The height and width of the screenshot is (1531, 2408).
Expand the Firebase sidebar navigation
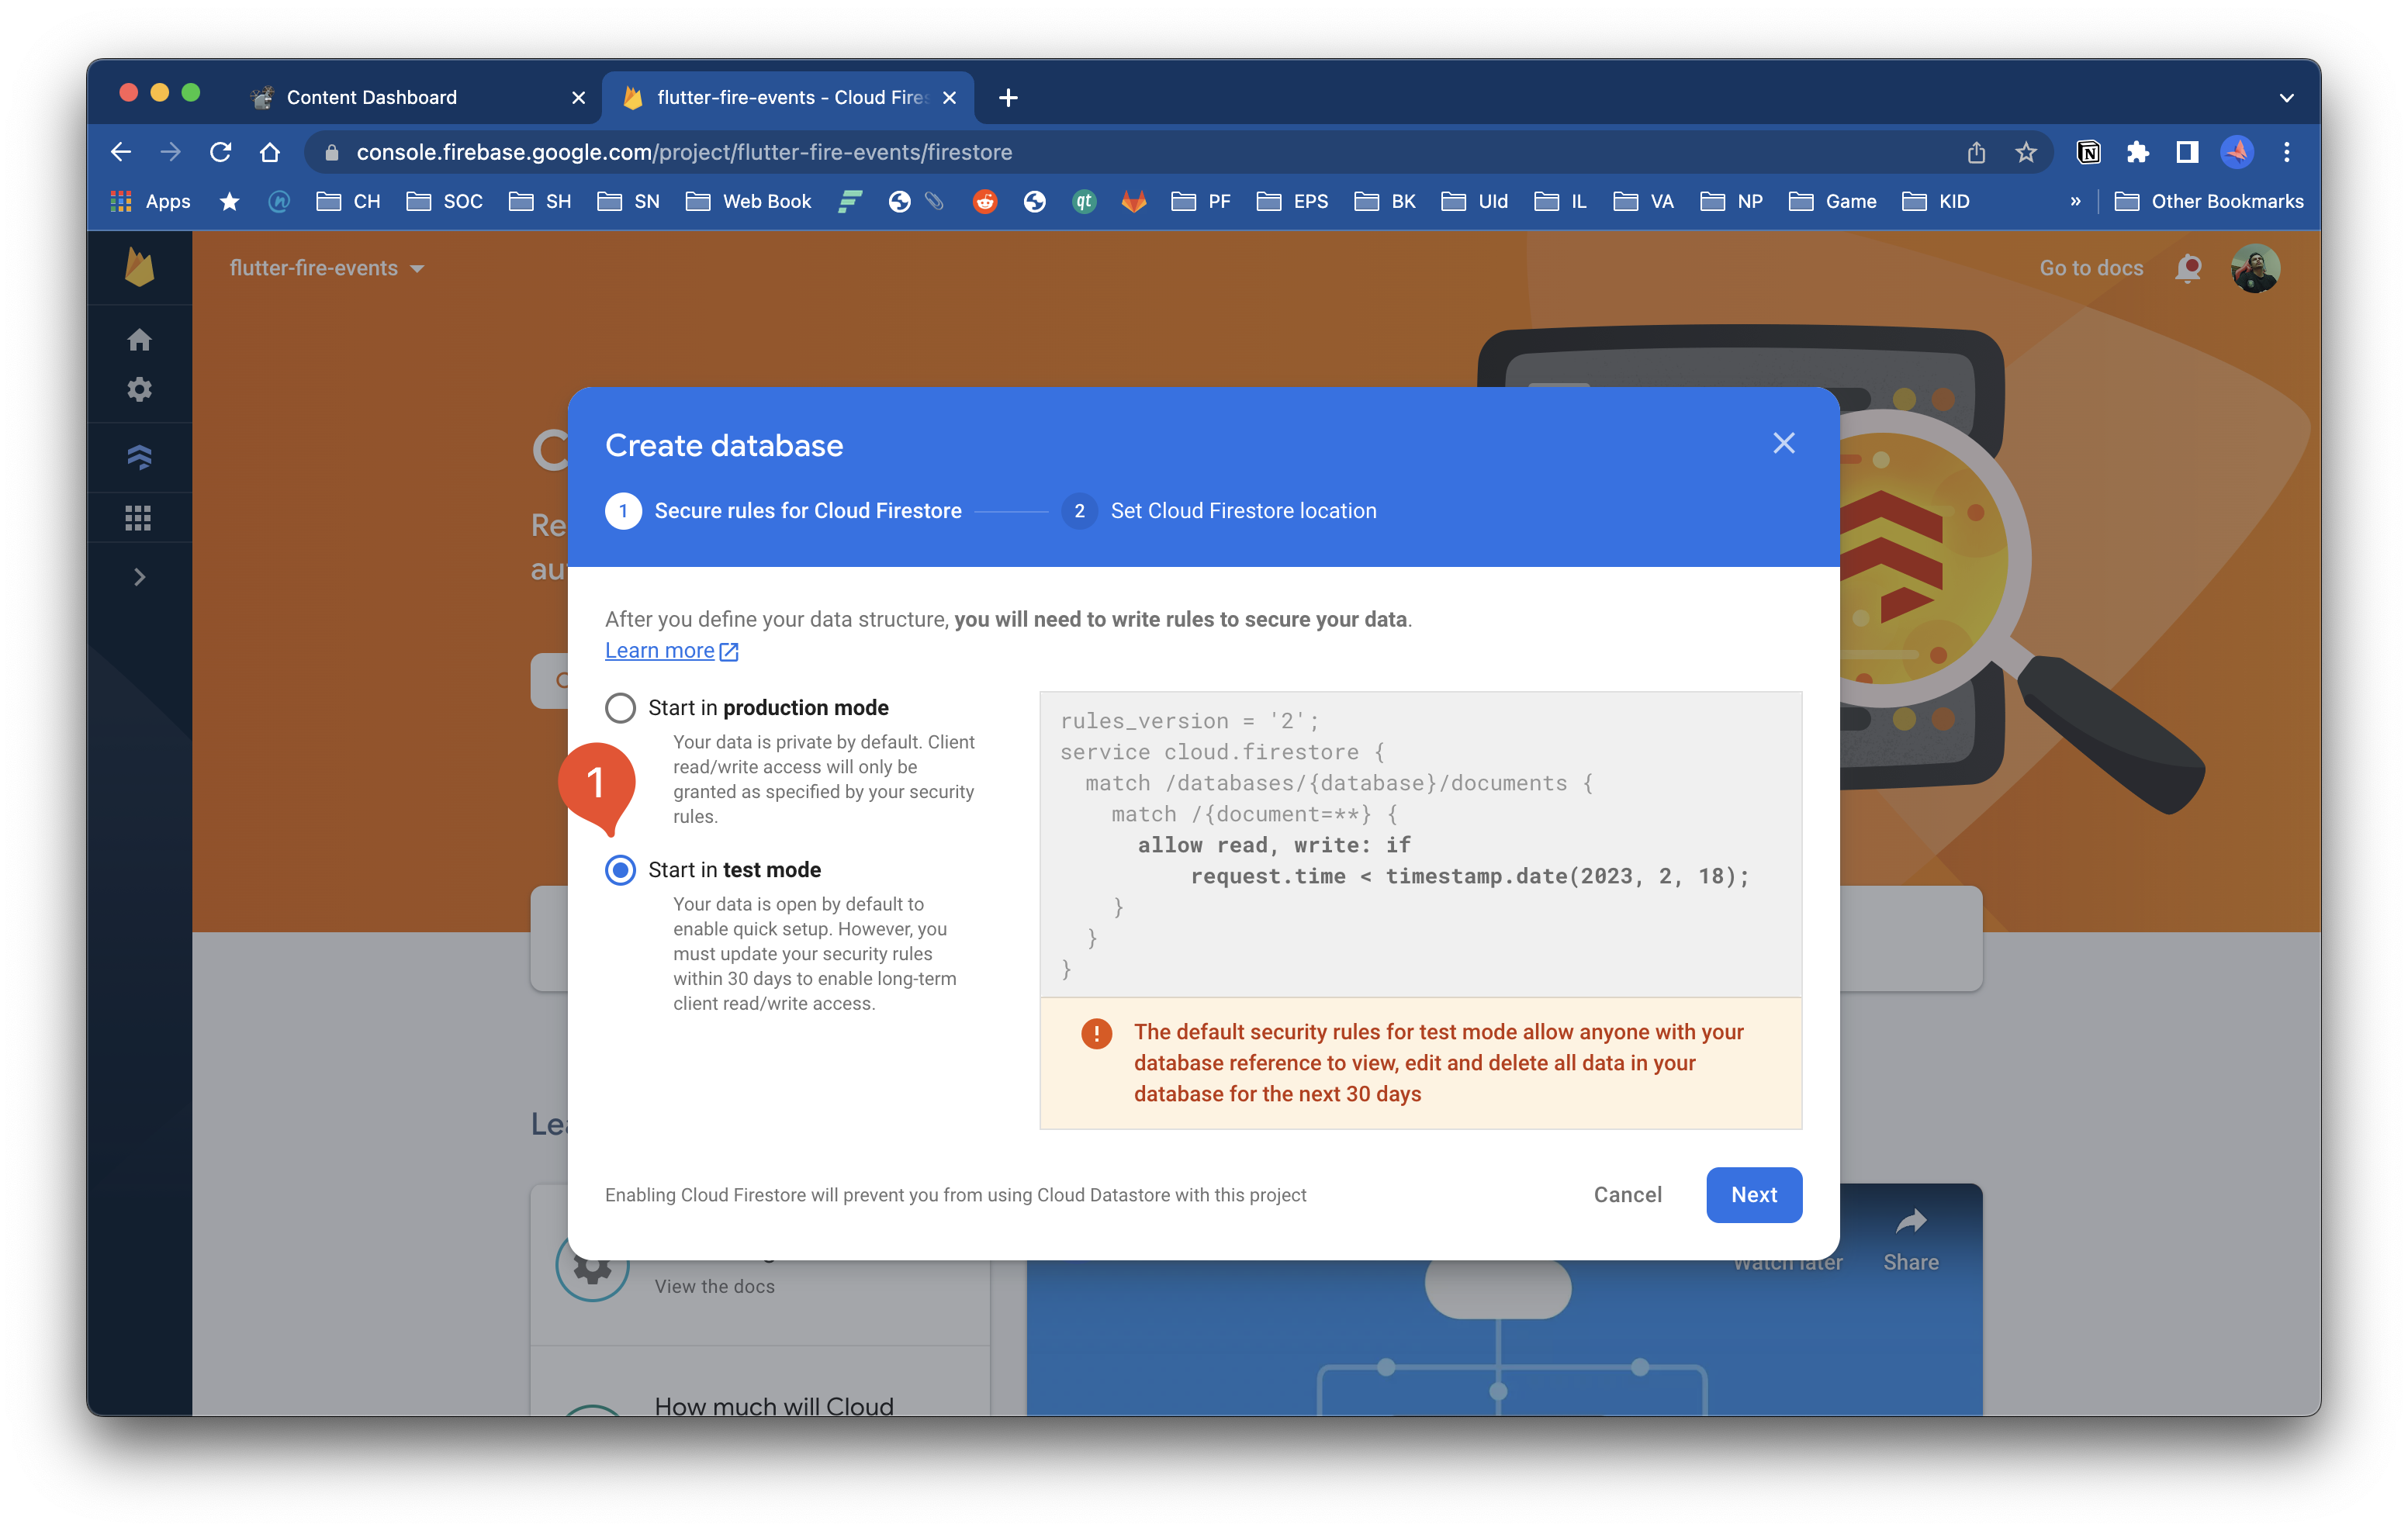coord(139,577)
